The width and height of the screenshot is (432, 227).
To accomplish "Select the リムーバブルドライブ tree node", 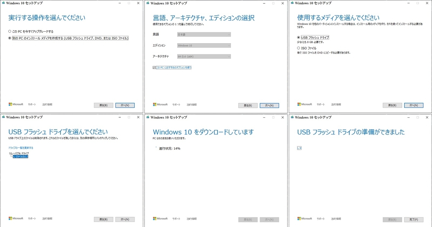I will pos(19,153).
